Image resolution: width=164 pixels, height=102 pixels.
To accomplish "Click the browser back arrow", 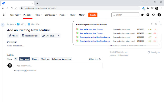I will [x=3, y=8].
